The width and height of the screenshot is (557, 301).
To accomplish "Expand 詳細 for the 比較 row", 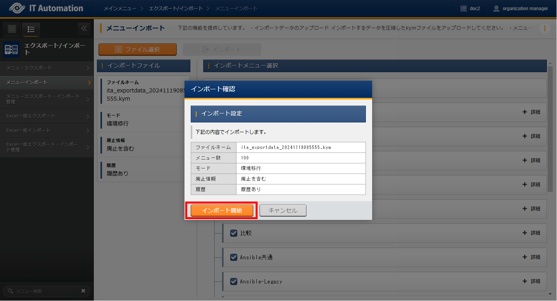I will tap(531, 233).
